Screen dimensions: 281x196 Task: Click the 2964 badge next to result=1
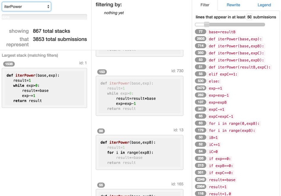click(200, 186)
